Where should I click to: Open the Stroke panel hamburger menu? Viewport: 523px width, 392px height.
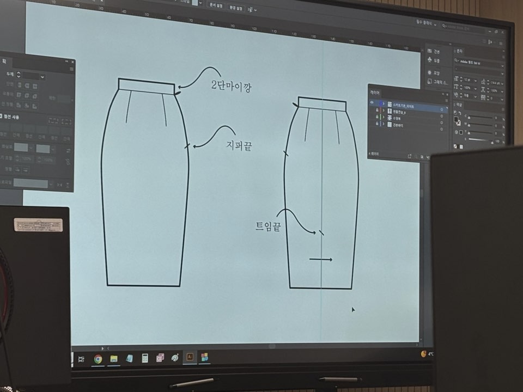click(x=71, y=69)
